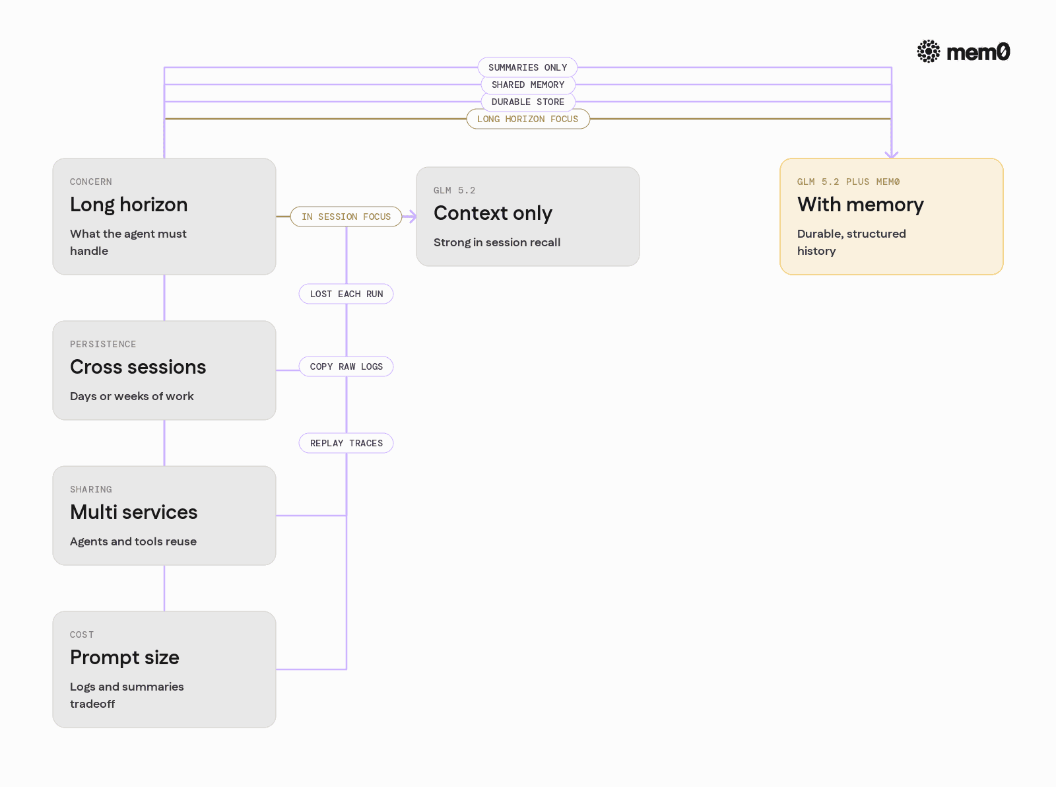Click the SHARING label
Image resolution: width=1056 pixels, height=787 pixels.
click(x=91, y=489)
